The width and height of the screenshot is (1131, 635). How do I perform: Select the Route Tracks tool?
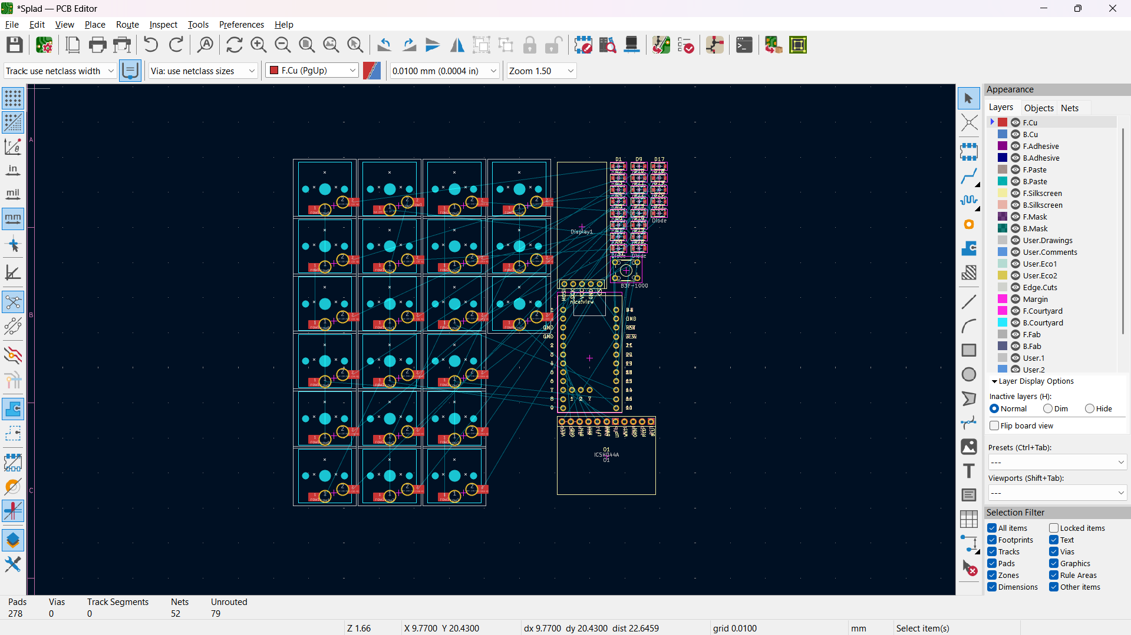pos(970,177)
